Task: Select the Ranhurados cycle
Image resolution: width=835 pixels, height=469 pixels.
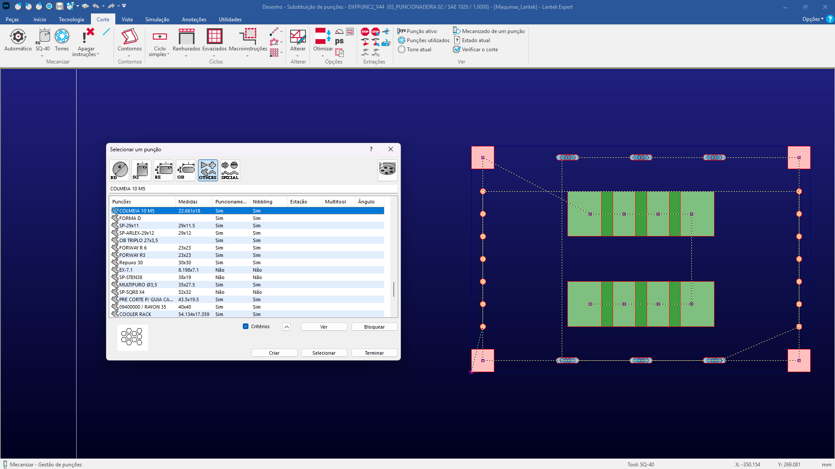Action: [x=186, y=40]
